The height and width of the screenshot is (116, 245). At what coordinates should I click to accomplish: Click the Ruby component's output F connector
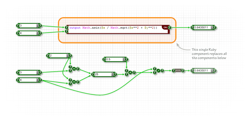(170, 28)
